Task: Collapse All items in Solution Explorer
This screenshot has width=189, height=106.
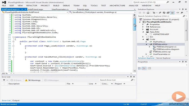Action: (x=168, y=13)
